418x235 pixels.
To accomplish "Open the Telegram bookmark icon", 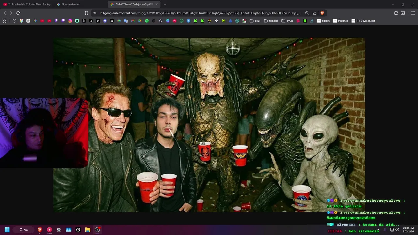I will [188, 21].
